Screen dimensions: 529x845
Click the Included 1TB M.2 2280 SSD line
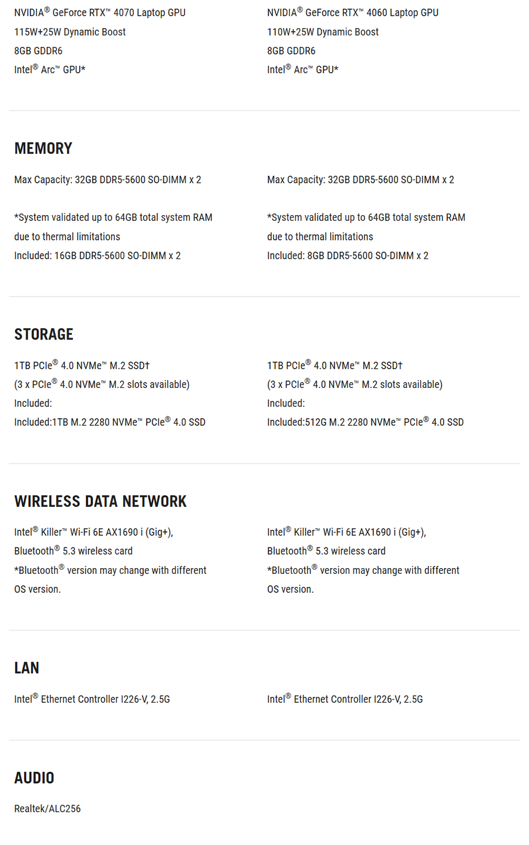coord(110,422)
